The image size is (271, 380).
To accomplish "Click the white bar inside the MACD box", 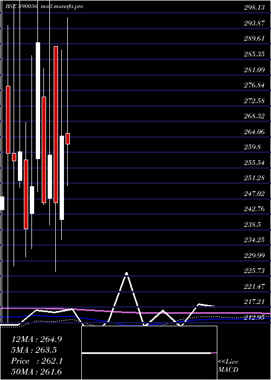I will point(146,353).
